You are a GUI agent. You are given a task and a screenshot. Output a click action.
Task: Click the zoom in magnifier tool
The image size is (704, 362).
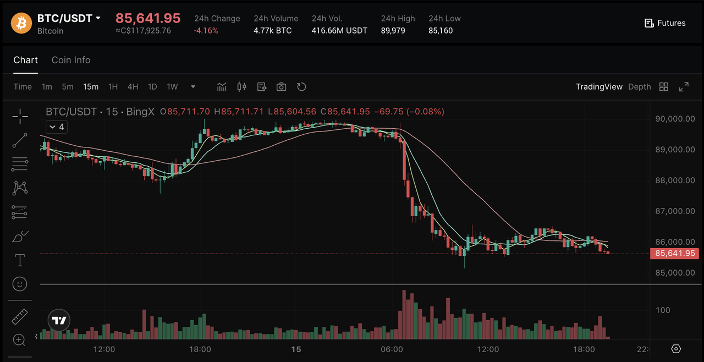coord(20,340)
